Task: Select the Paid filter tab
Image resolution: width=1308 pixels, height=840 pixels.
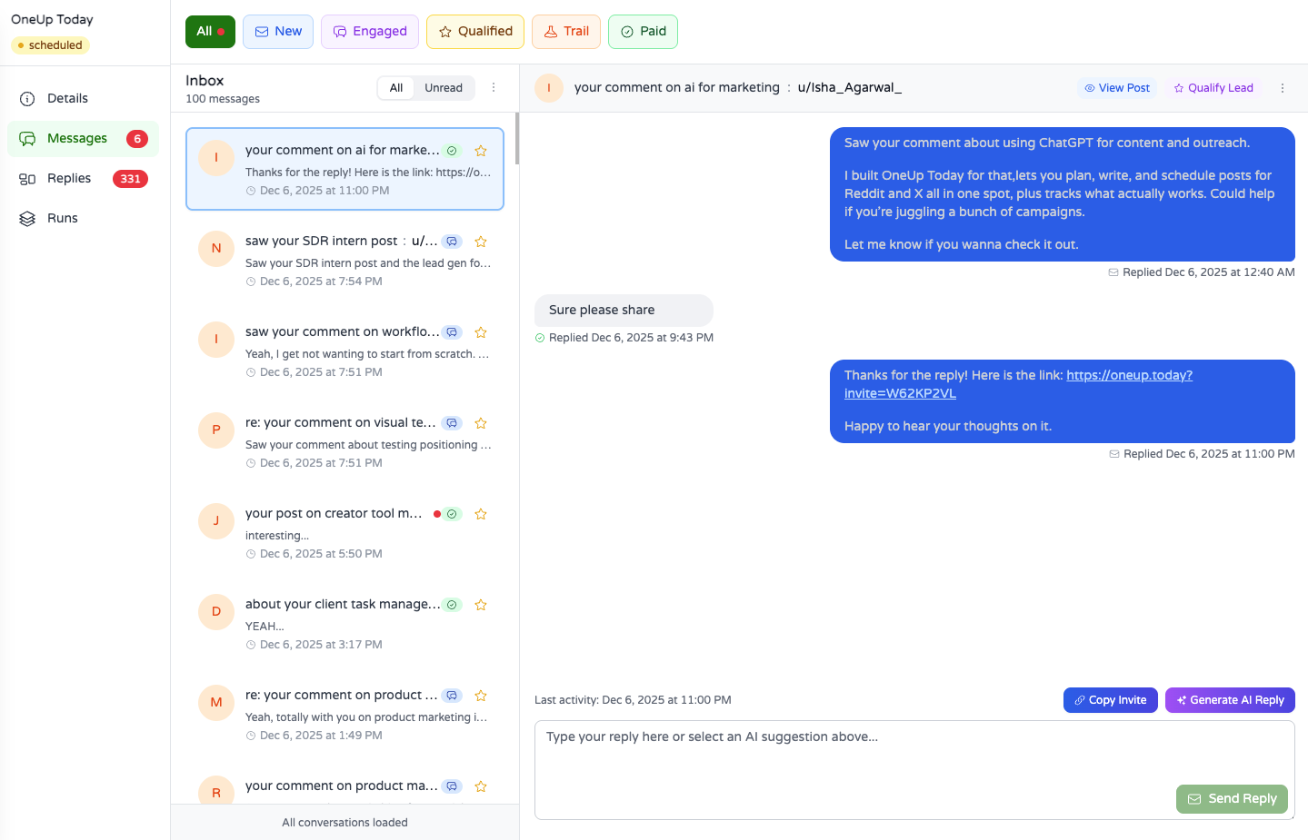Action: tap(643, 31)
